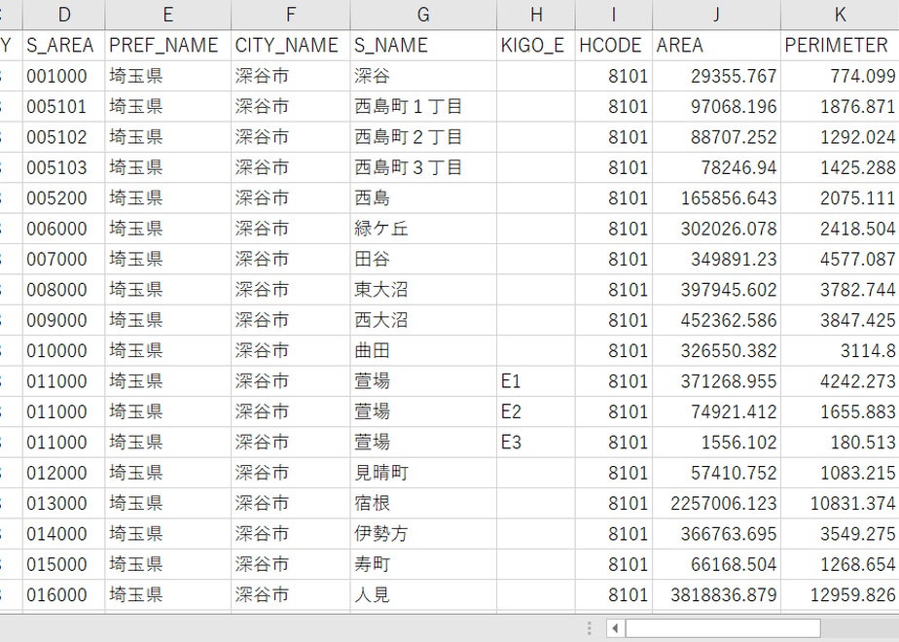Select KIGO_E cell E3

[x=536, y=442]
